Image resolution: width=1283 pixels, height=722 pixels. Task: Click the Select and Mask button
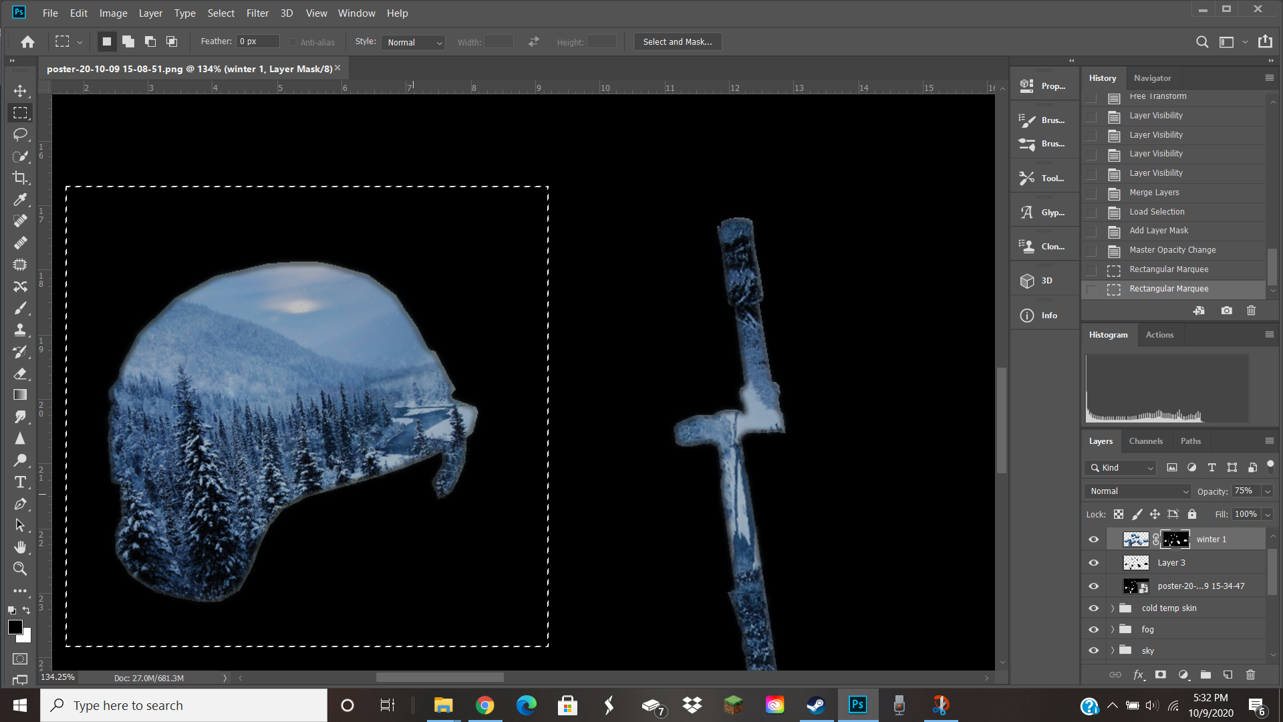tap(677, 41)
